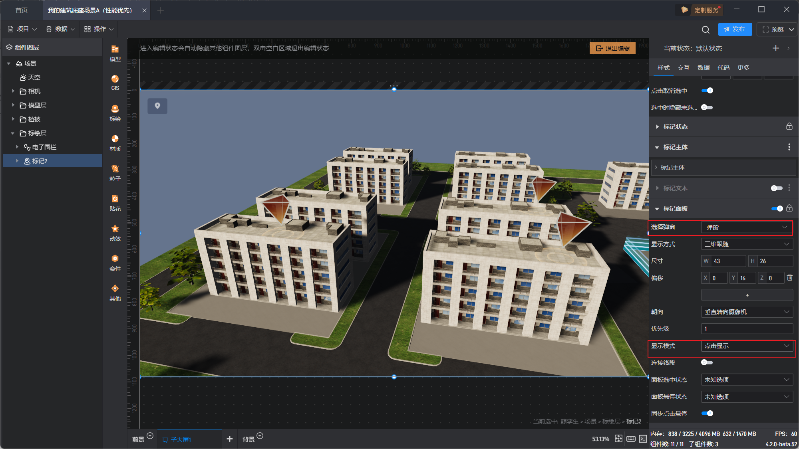
Task: Switch to the 交互 tab
Action: point(683,68)
